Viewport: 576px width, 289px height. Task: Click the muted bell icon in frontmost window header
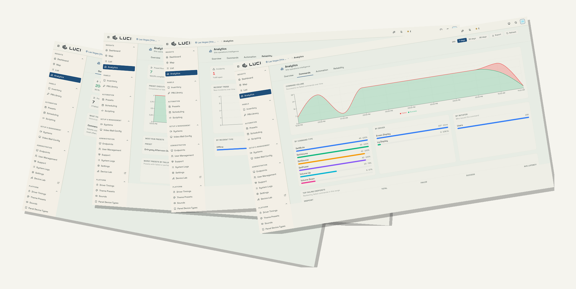coord(469,30)
